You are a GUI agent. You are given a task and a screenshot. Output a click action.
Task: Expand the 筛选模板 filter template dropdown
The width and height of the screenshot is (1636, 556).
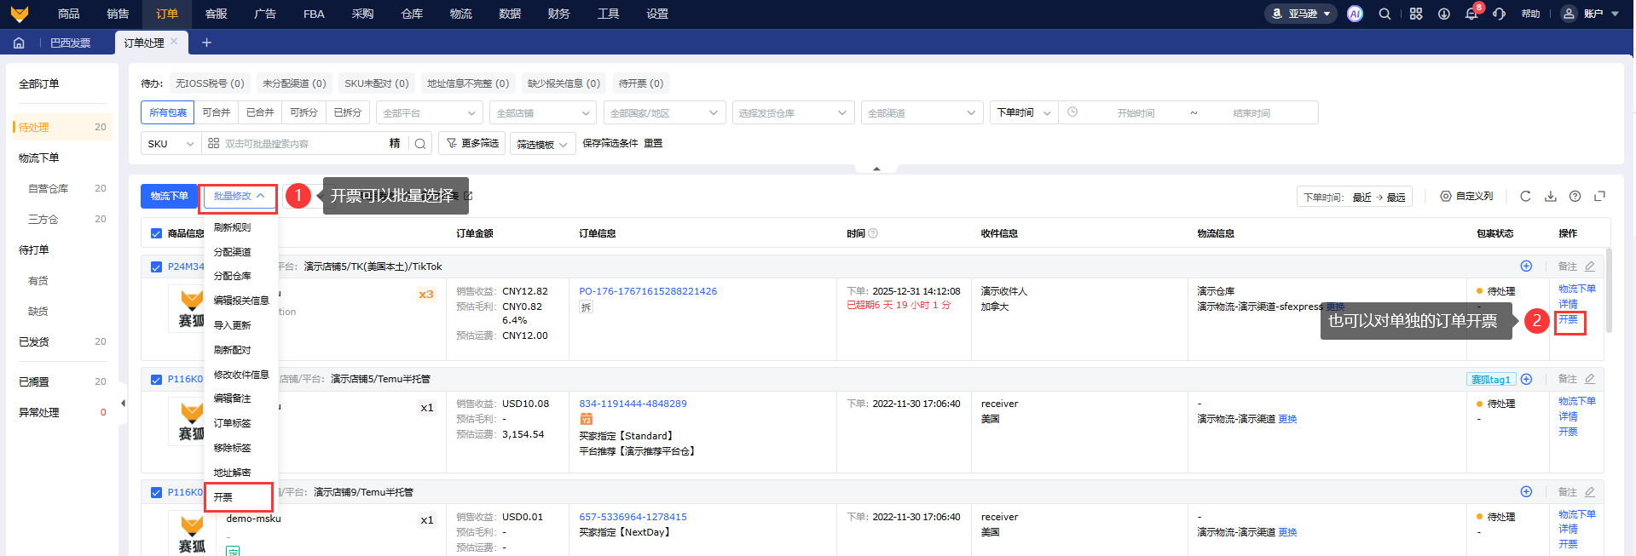542,145
